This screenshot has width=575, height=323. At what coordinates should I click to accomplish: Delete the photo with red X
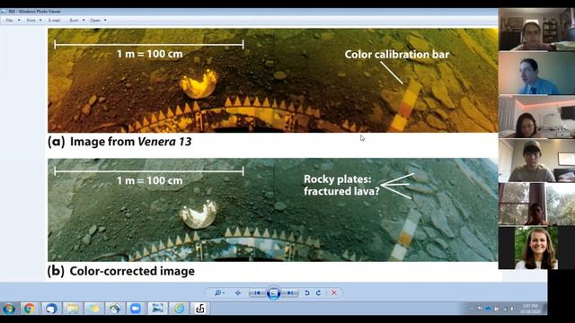coord(334,293)
